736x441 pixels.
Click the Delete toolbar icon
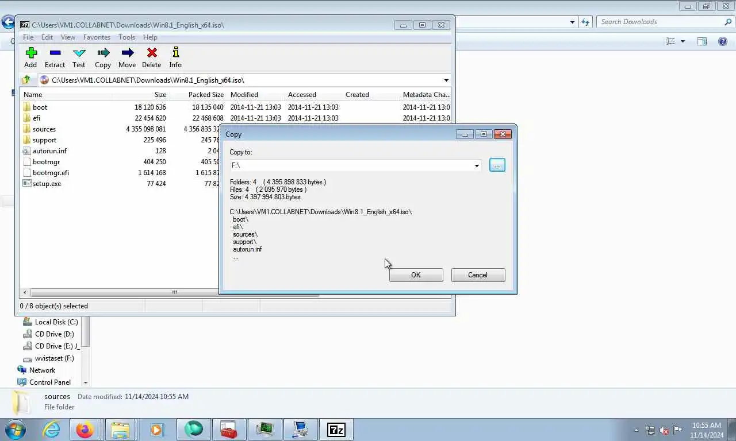coord(152,53)
